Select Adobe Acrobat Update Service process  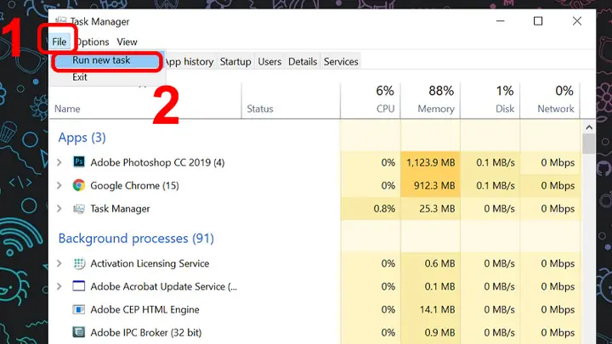pyautogui.click(x=163, y=287)
